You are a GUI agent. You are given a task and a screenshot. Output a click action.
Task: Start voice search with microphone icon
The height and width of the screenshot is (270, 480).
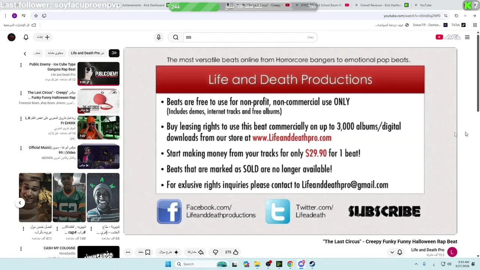159,37
